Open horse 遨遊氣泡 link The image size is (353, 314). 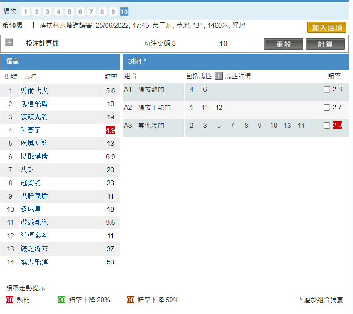click(x=34, y=223)
